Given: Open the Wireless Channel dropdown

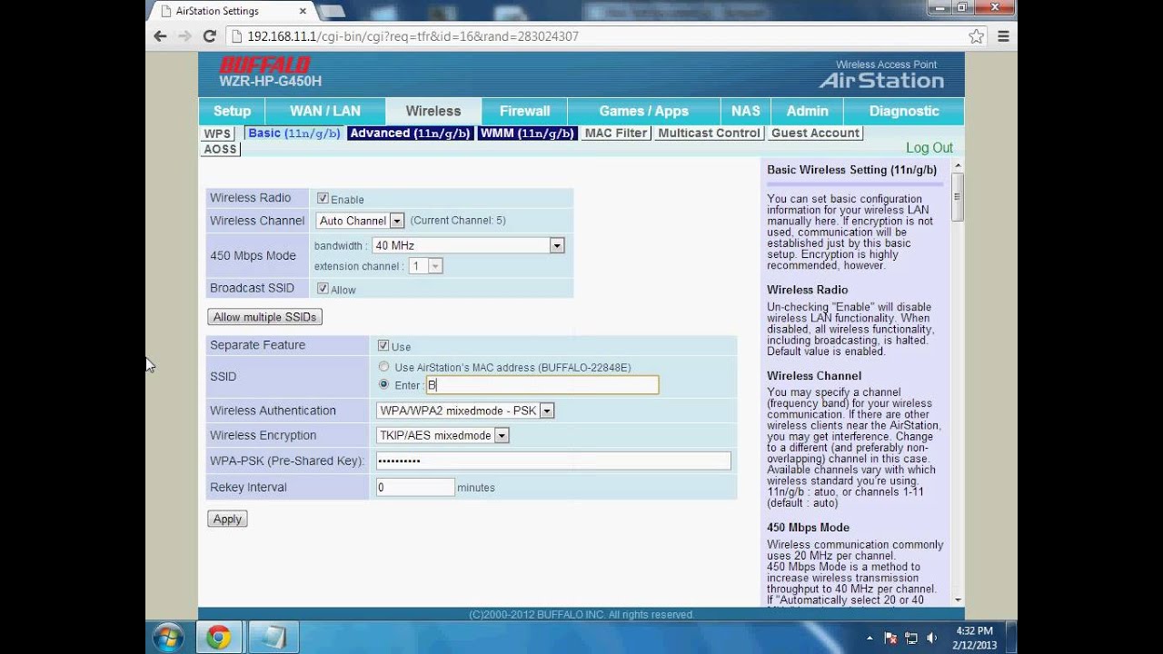Looking at the screenshot, I should click(360, 221).
